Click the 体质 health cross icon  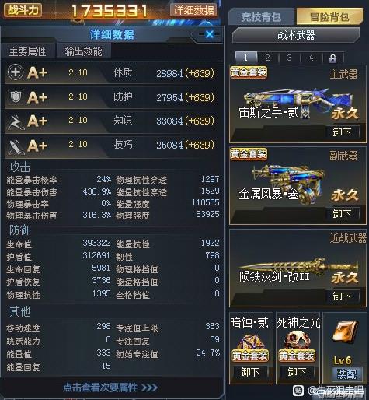[16, 72]
